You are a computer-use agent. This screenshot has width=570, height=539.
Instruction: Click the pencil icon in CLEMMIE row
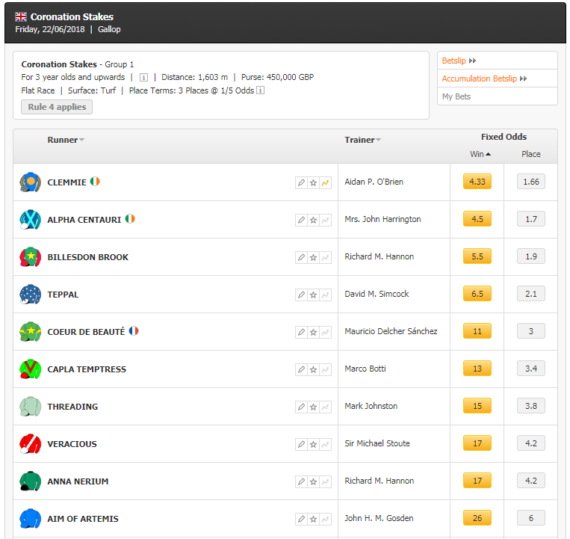(x=301, y=182)
